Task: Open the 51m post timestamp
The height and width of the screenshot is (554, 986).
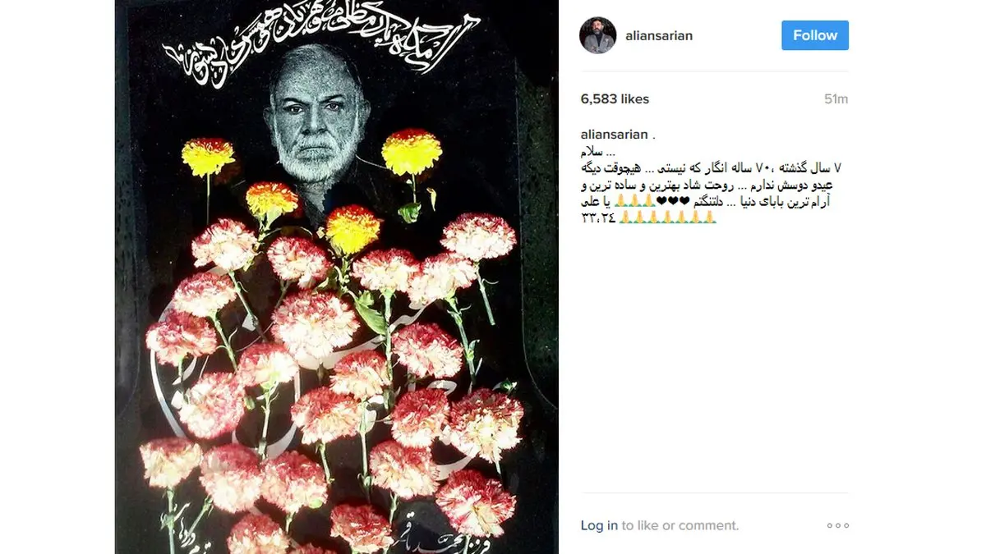Action: [836, 99]
